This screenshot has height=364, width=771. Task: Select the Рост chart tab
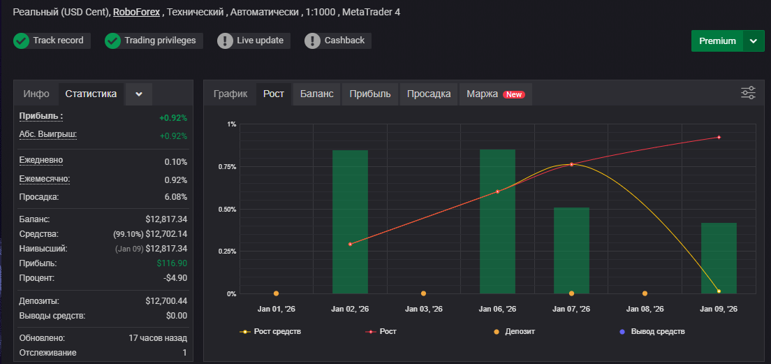click(x=274, y=94)
